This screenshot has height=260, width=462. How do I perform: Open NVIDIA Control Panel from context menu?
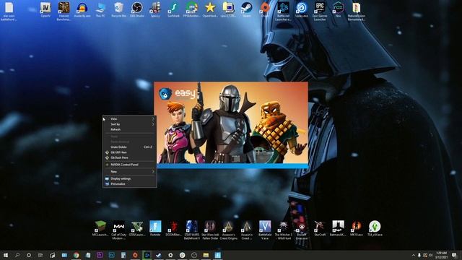(130, 165)
